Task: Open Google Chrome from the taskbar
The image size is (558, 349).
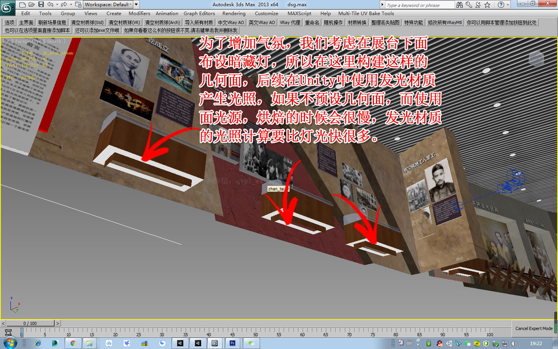Action: pyautogui.click(x=73, y=343)
